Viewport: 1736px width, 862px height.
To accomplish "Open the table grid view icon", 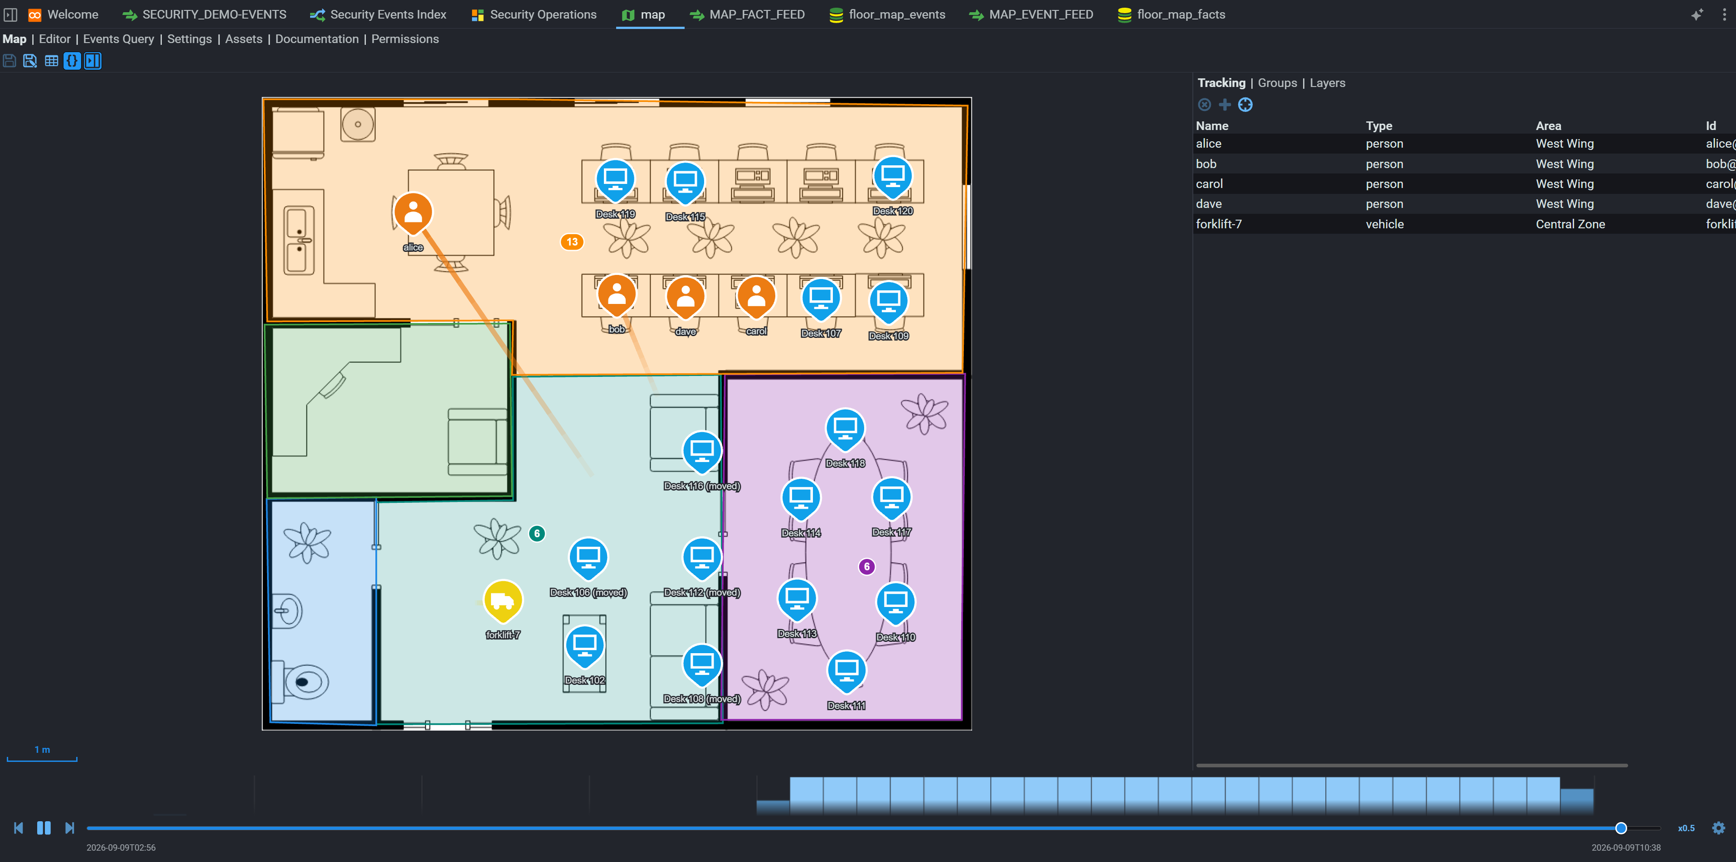I will point(51,61).
